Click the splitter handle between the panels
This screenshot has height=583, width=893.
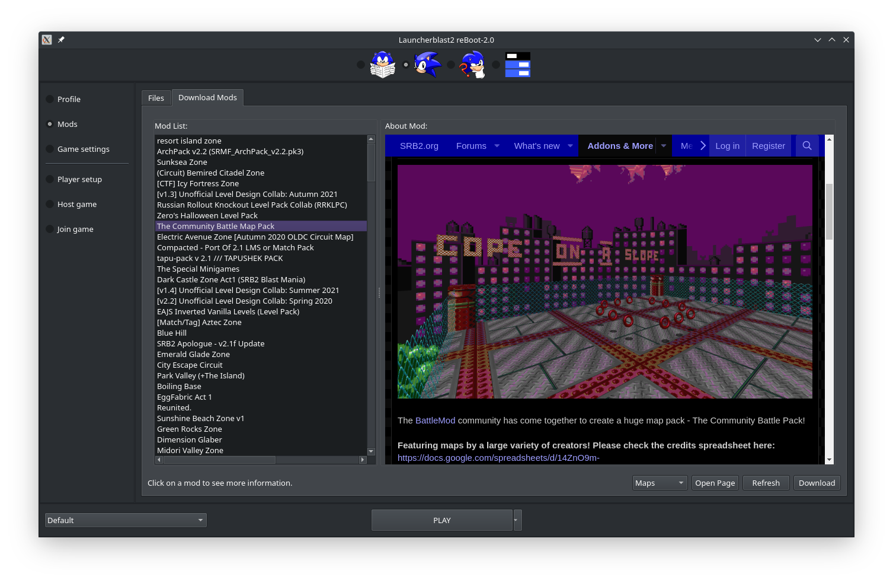(379, 292)
